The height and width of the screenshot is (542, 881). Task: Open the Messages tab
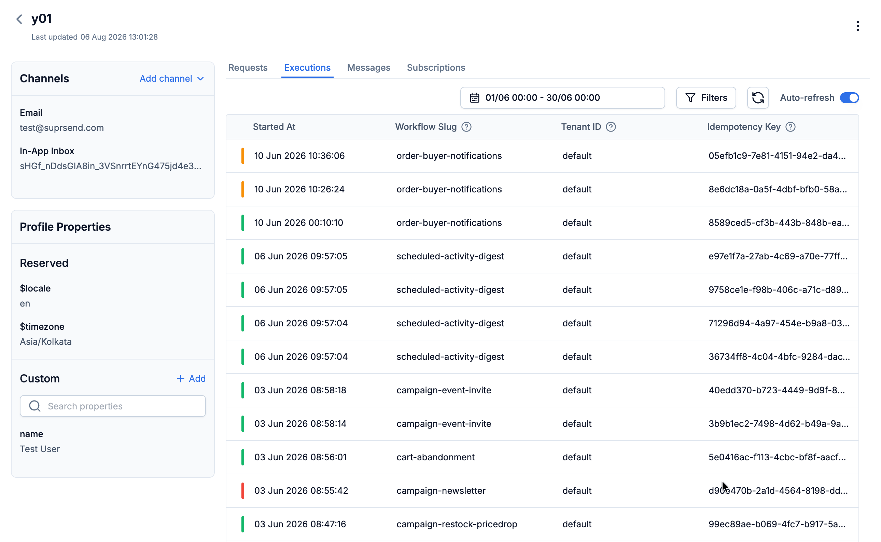pos(368,67)
